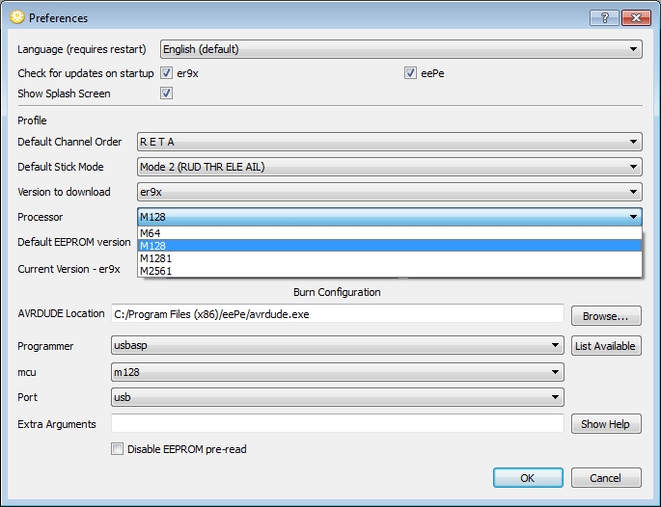
Task: Click the Burn Configuration heading text
Action: point(337,292)
